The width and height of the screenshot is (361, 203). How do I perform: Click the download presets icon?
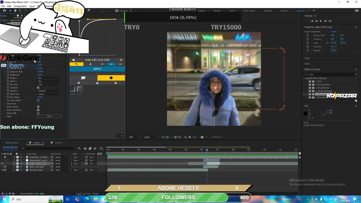click(x=116, y=83)
